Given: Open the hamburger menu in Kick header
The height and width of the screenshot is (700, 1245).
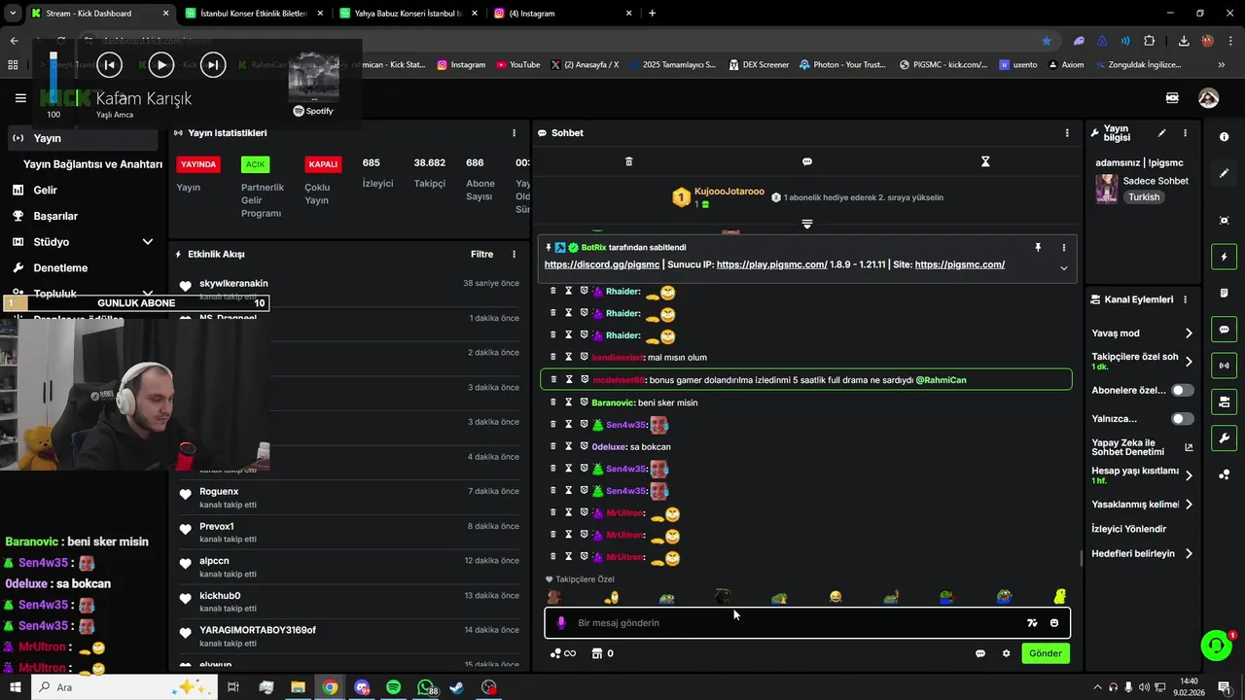Looking at the screenshot, I should (20, 98).
